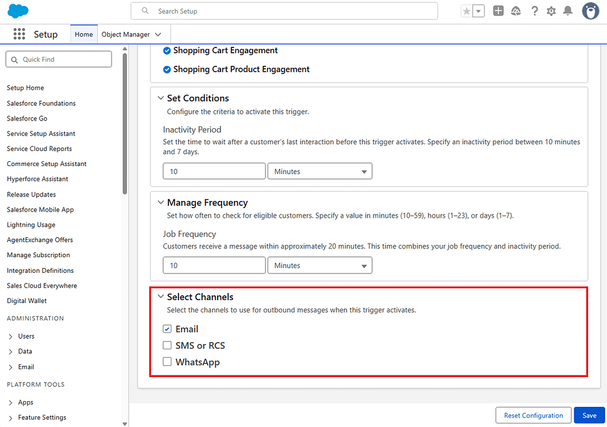Toggle the Shopping Cart Product Engagement checkmark
This screenshot has height=427, width=607.
click(167, 70)
